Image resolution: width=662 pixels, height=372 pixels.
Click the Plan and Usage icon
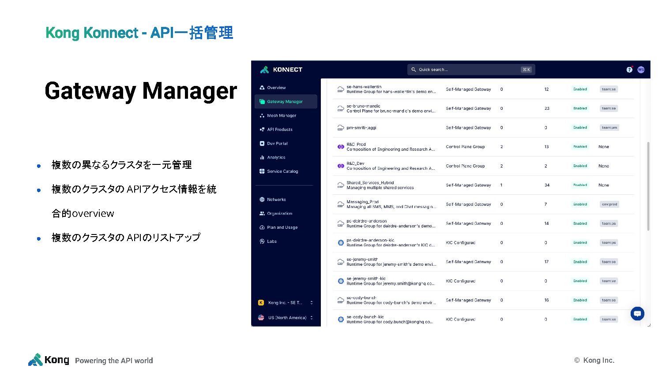coord(262,227)
